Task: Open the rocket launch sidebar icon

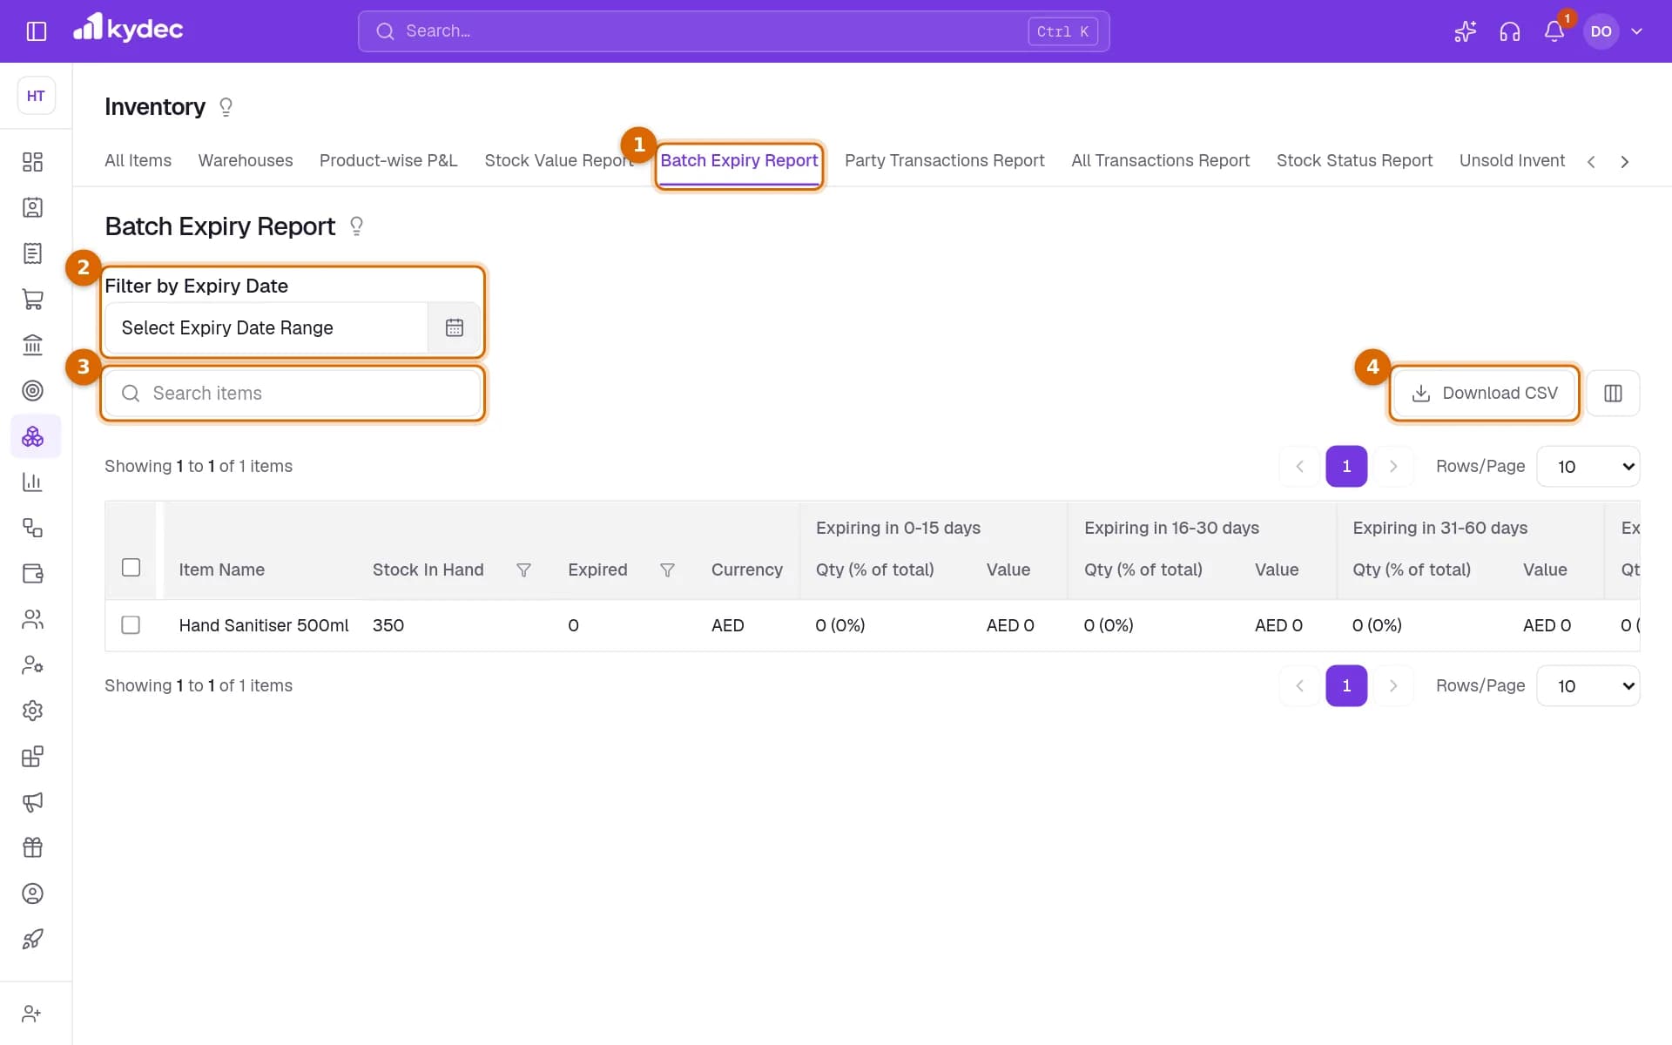Action: pos(32,939)
